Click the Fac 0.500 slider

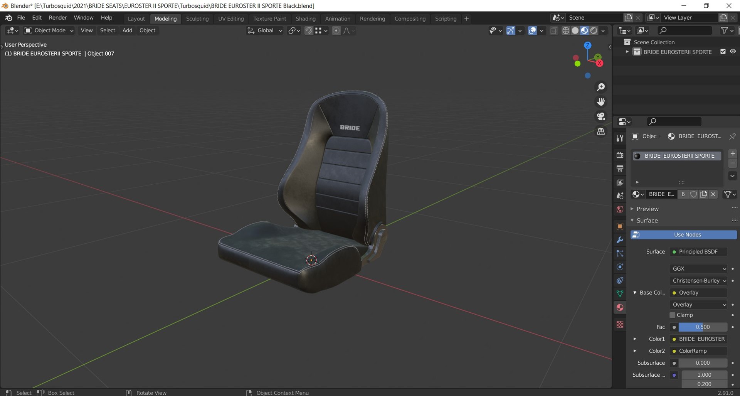pyautogui.click(x=703, y=327)
